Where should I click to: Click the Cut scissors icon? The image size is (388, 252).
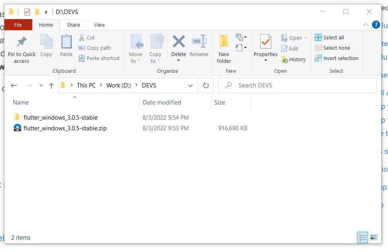pyautogui.click(x=81, y=37)
